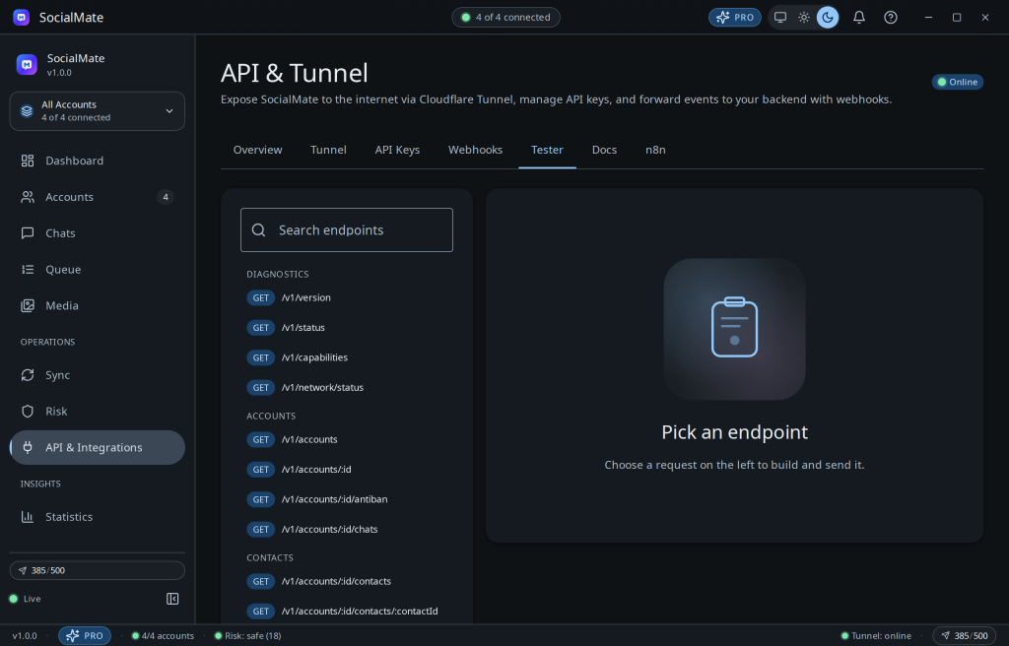Image resolution: width=1009 pixels, height=646 pixels.
Task: Select the GET /v1/capabilities endpoint
Action: click(347, 357)
